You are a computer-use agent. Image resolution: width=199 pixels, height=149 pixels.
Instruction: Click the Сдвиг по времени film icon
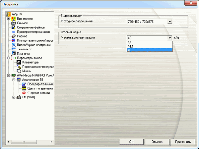(24, 88)
